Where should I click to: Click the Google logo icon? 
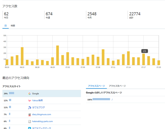pos(29,94)
